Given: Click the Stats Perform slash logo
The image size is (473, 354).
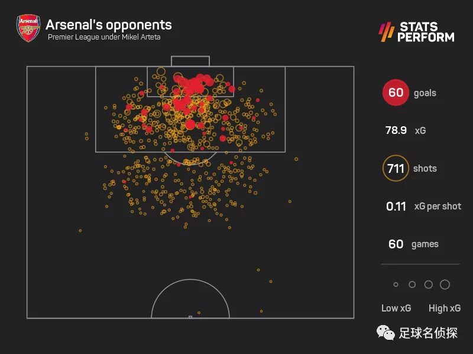Looking at the screenshot, I should (387, 32).
